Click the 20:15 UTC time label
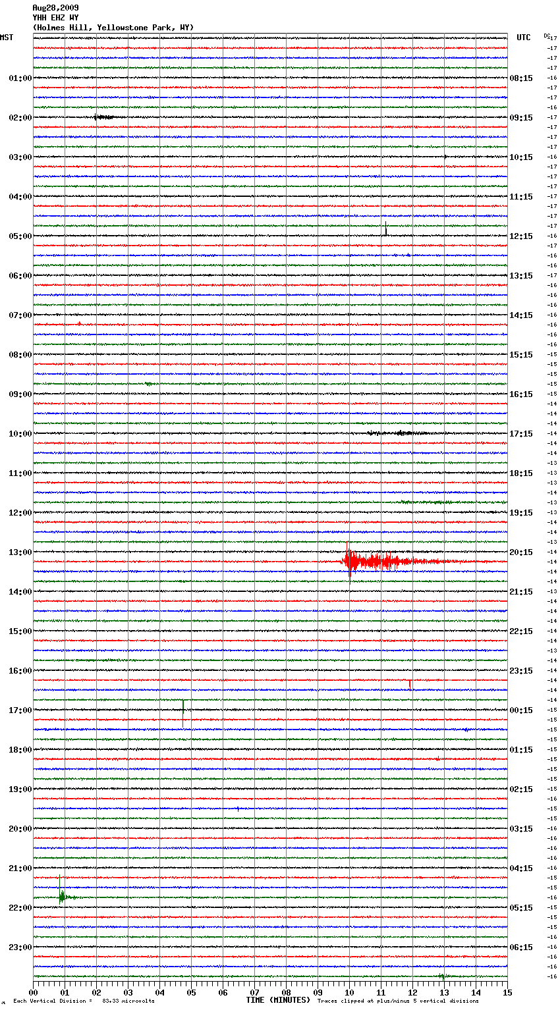The width and height of the screenshot is (560, 1010). (521, 552)
